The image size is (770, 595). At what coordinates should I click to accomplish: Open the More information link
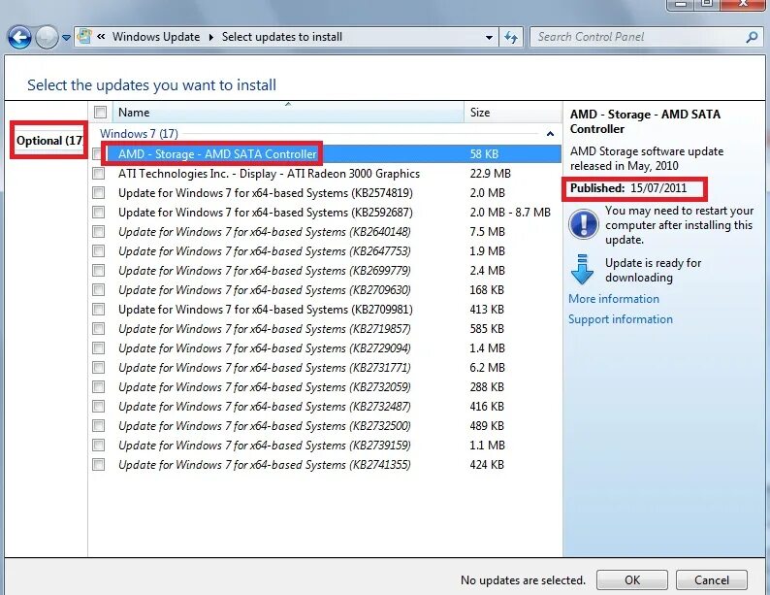coord(614,299)
